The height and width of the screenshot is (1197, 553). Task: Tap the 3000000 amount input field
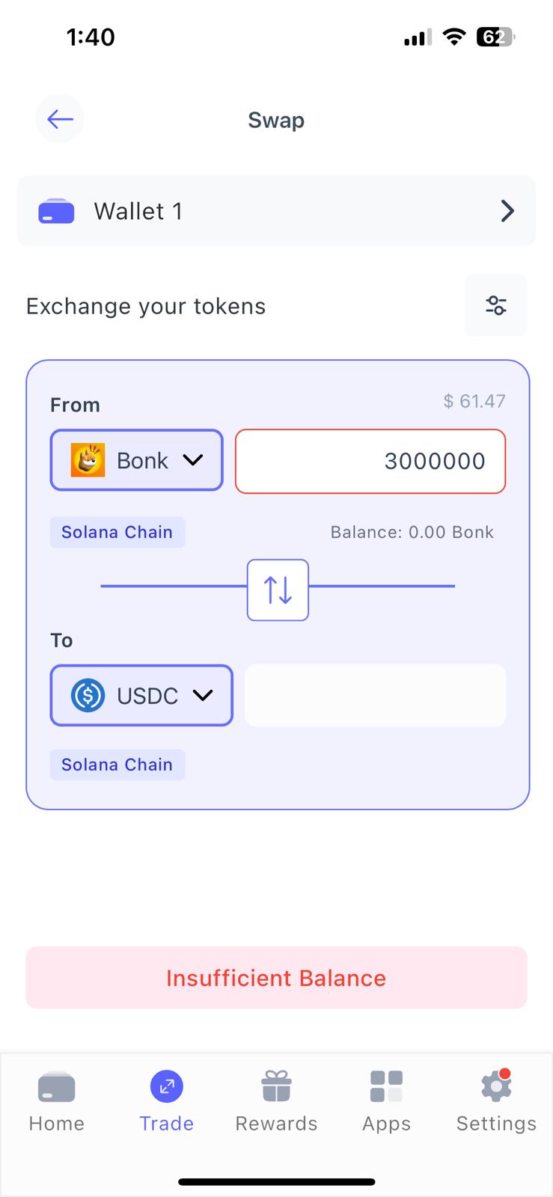pos(370,461)
